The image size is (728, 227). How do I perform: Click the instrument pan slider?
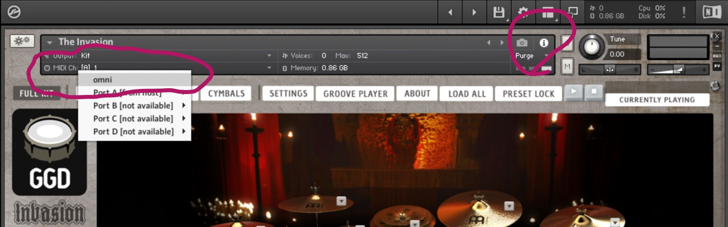[x=610, y=69]
